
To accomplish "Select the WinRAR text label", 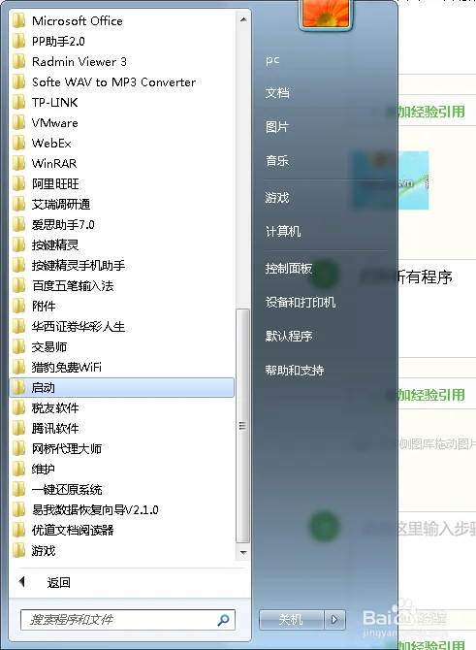I will pyautogui.click(x=54, y=163).
